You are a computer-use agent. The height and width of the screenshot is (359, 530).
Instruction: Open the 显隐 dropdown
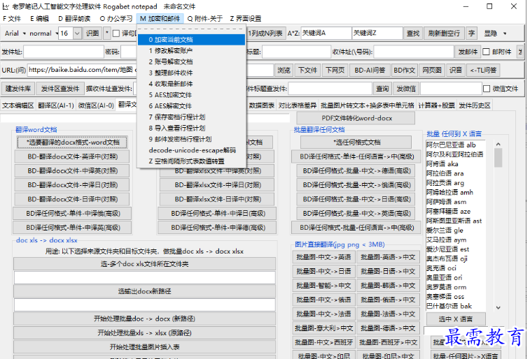495,34
